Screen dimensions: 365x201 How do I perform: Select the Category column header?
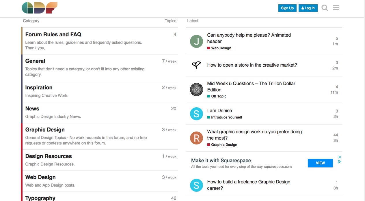[x=31, y=21]
